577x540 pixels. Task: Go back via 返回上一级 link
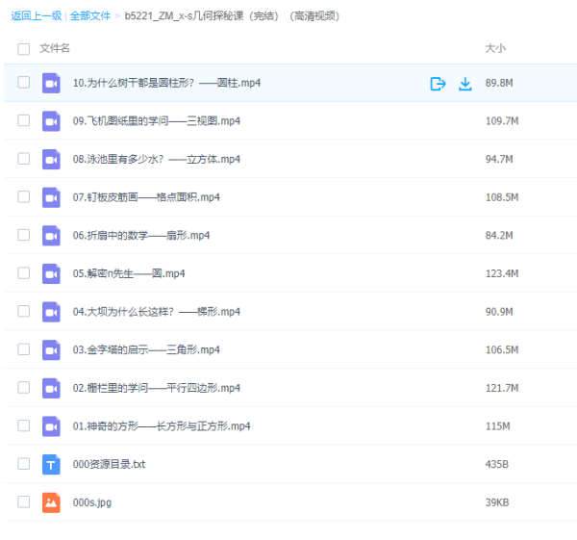[x=37, y=15]
